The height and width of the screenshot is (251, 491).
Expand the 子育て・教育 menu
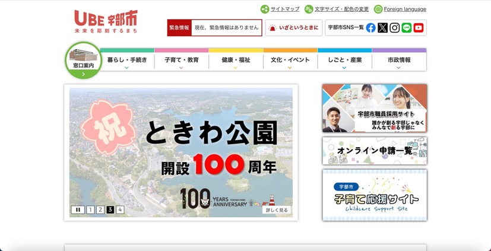tap(181, 61)
